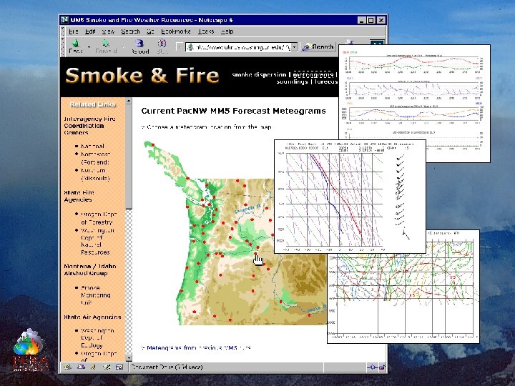Expand the URL history dropdown arrow
This screenshot has height=386, width=515.
(x=294, y=47)
